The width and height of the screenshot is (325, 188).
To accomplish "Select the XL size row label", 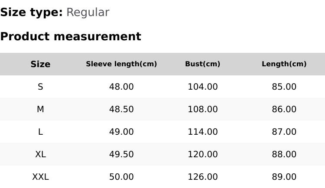I will pos(40,154).
